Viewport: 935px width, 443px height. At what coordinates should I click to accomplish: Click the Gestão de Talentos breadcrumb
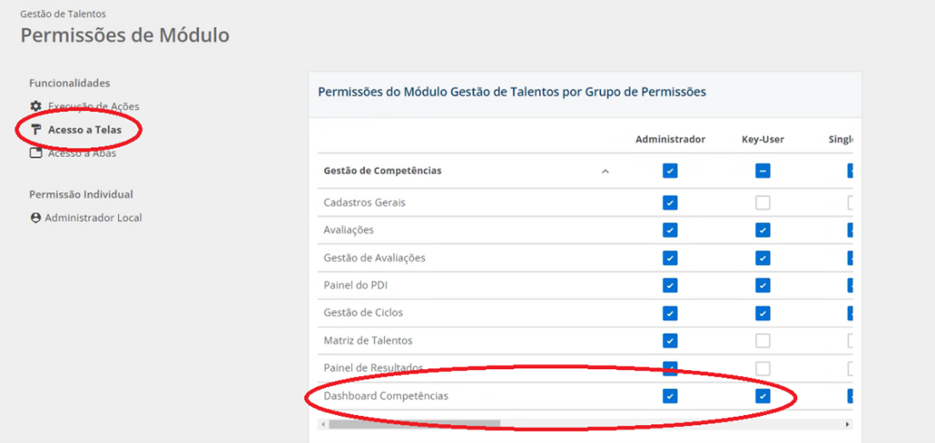tap(63, 14)
